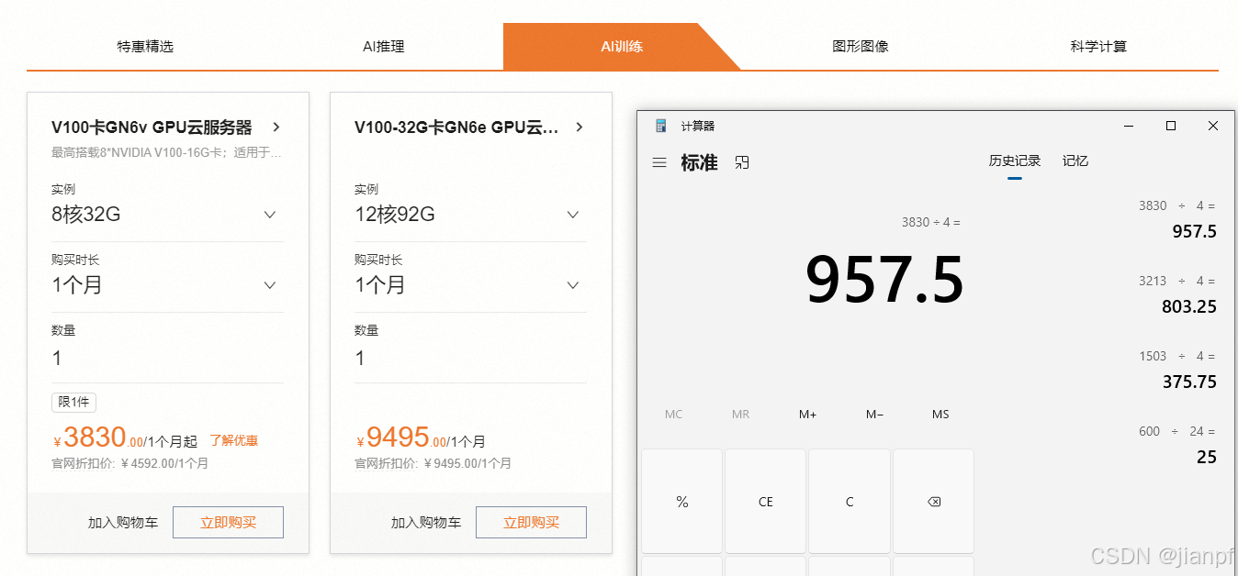Switch to 图形图像 tab
Viewport: 1238px width, 576px height.
(861, 46)
